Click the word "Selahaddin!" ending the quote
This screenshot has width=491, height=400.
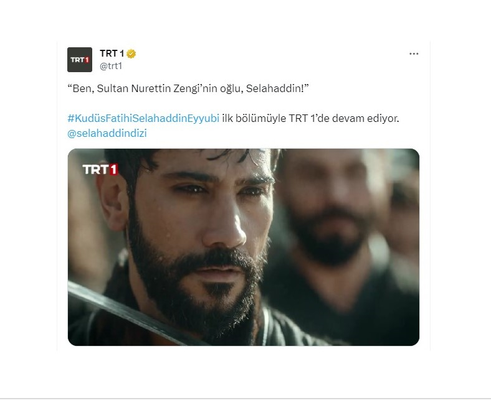pos(277,88)
